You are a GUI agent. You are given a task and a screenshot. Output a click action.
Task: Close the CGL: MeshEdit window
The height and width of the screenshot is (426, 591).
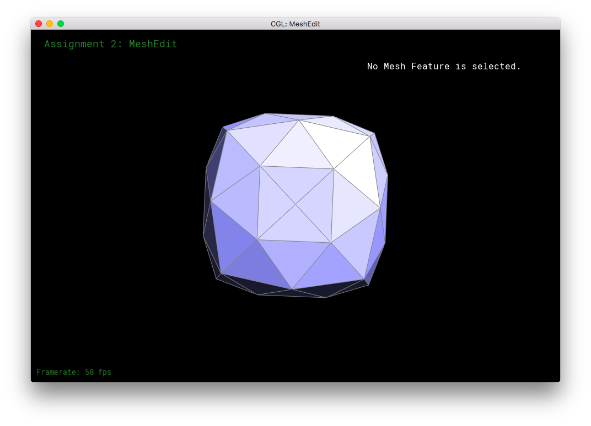[39, 24]
